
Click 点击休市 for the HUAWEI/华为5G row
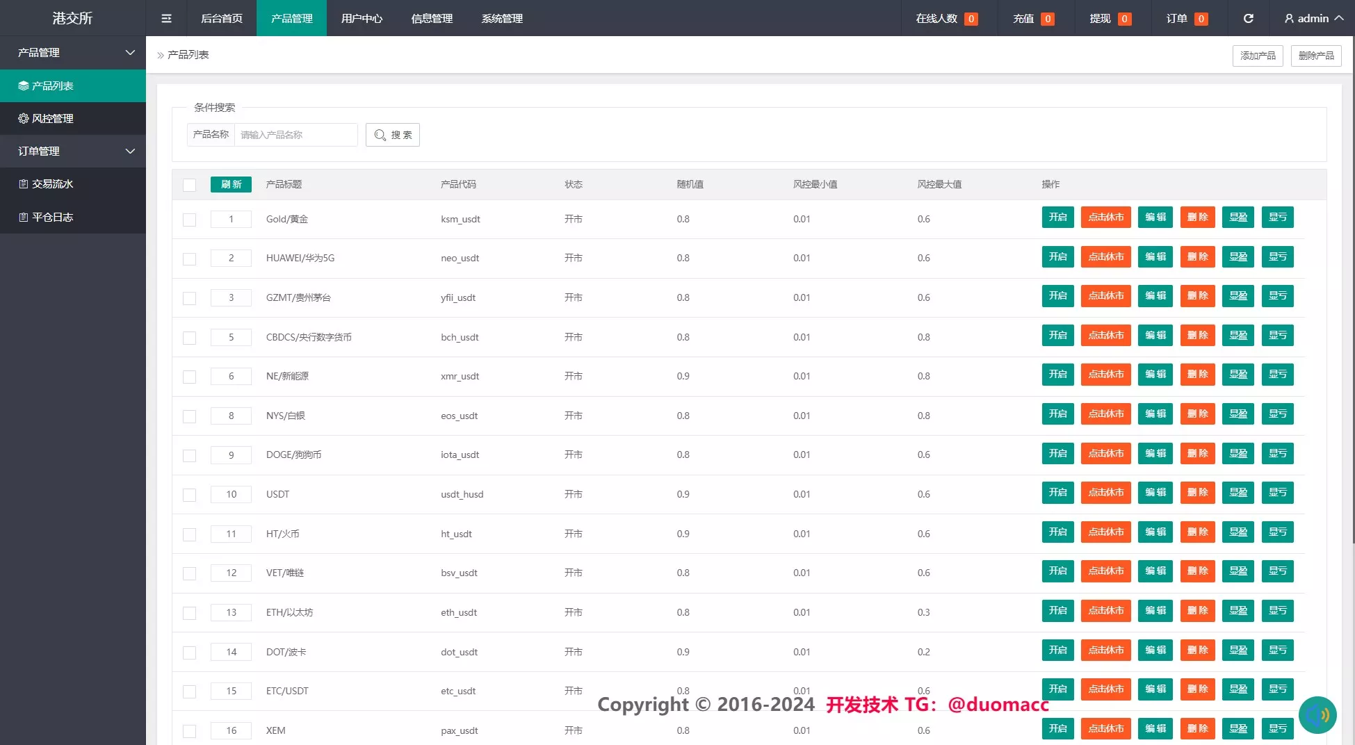(1105, 257)
